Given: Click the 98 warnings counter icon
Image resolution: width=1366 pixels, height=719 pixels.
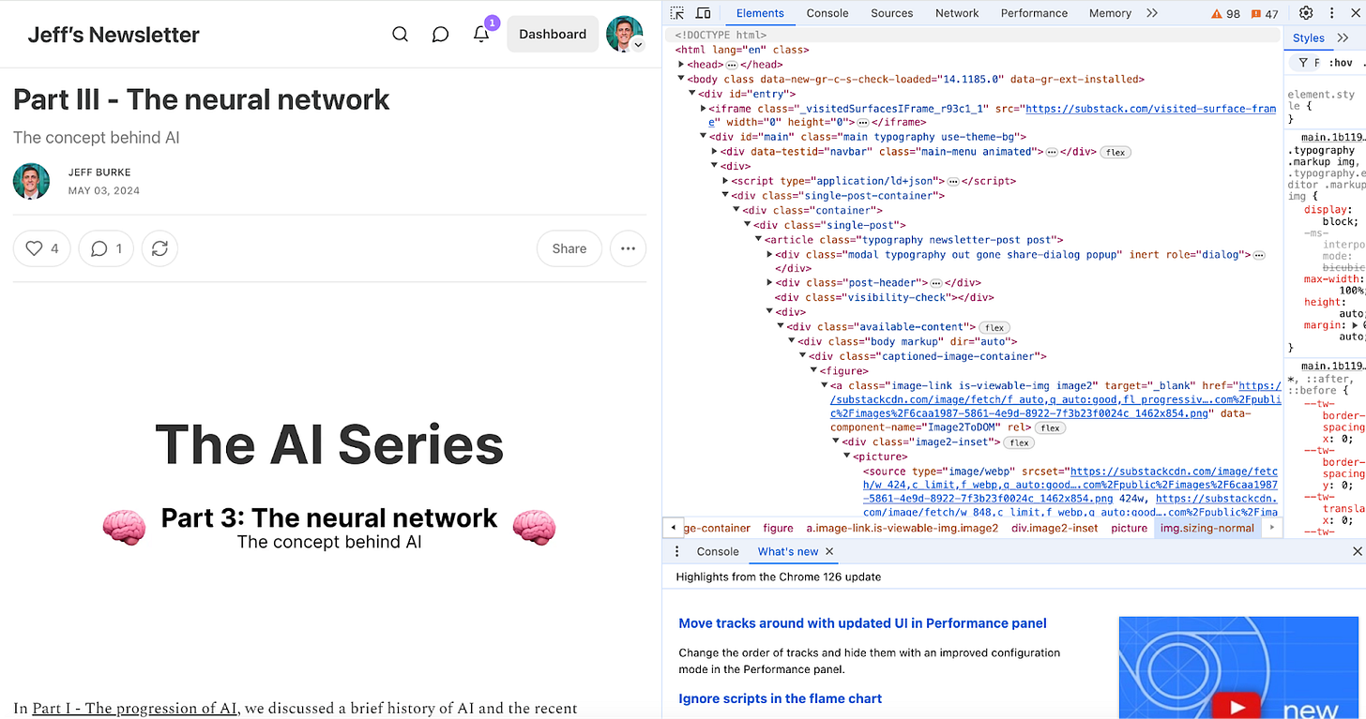Looking at the screenshot, I should pos(1225,13).
